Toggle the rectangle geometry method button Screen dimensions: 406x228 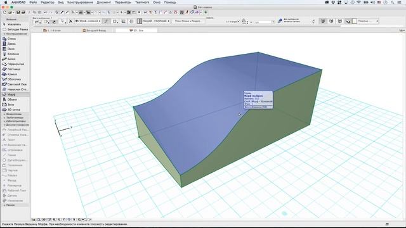(115, 21)
